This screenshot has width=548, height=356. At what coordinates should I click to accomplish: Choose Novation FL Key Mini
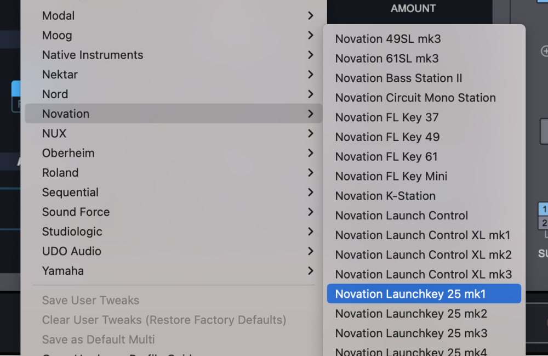(391, 177)
